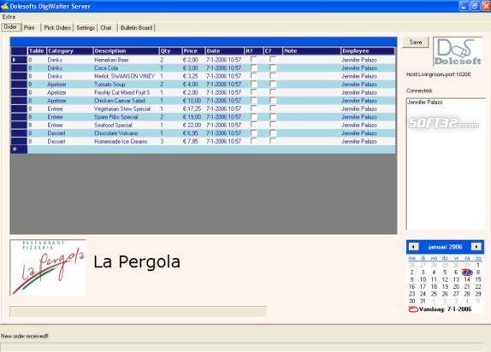The height and width of the screenshot is (352, 491).
Task: Select the Merlot, SWANSON VINEY description cell
Action: [126, 76]
